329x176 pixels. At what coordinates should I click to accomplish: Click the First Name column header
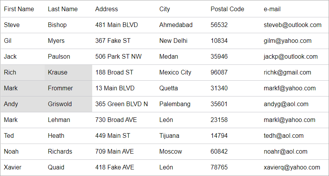(x=19, y=9)
